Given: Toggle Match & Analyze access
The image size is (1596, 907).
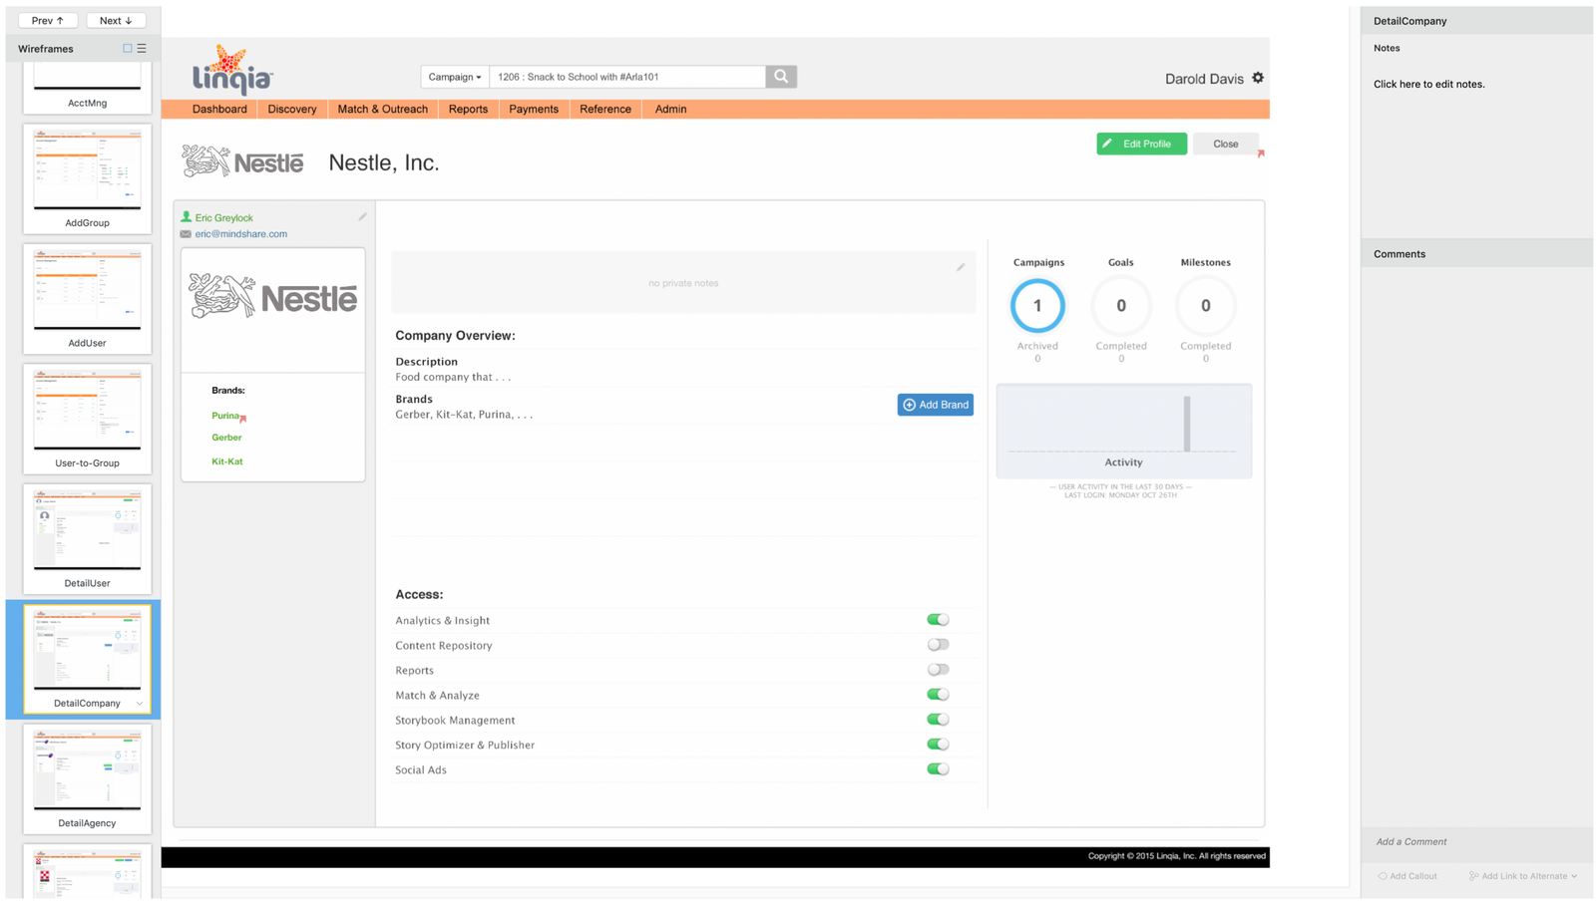Looking at the screenshot, I should 938,695.
